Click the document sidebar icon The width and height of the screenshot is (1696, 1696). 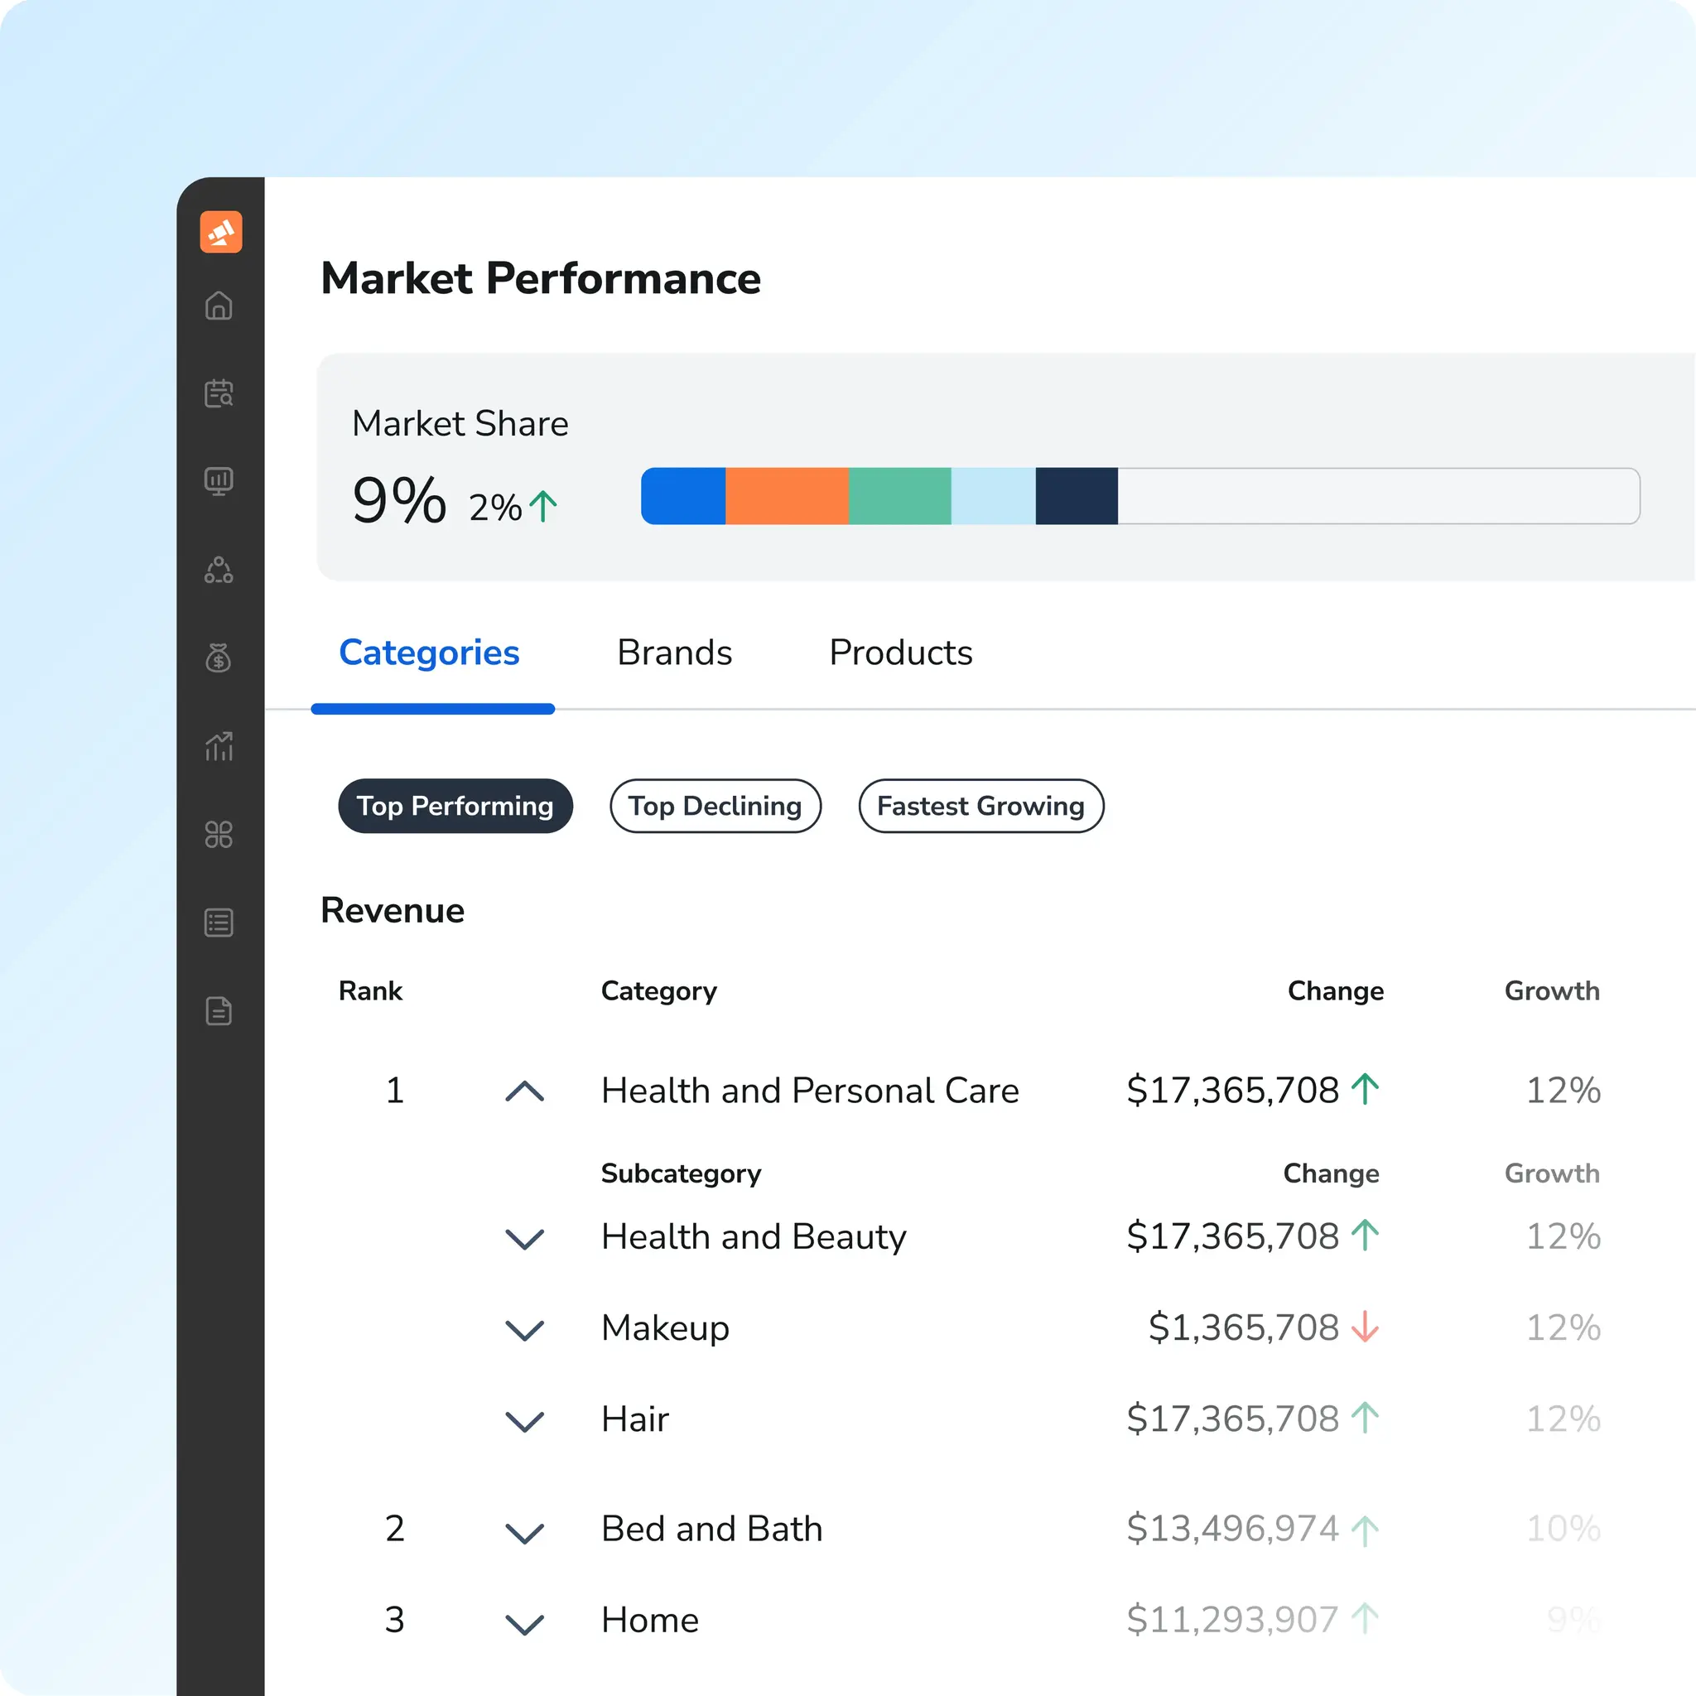click(x=219, y=1010)
